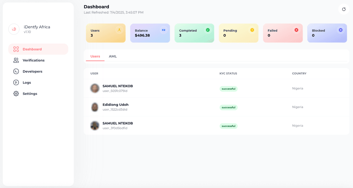Click the first SAMUEL NTEKOB user name
Screen dimensions: 353x188
(118, 86)
